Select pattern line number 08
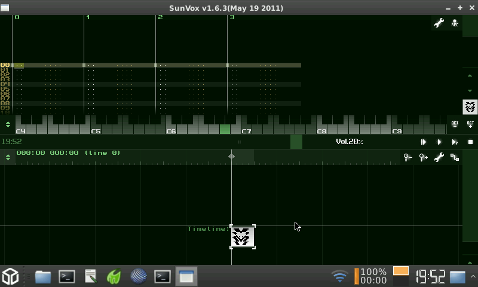 pos(5,103)
